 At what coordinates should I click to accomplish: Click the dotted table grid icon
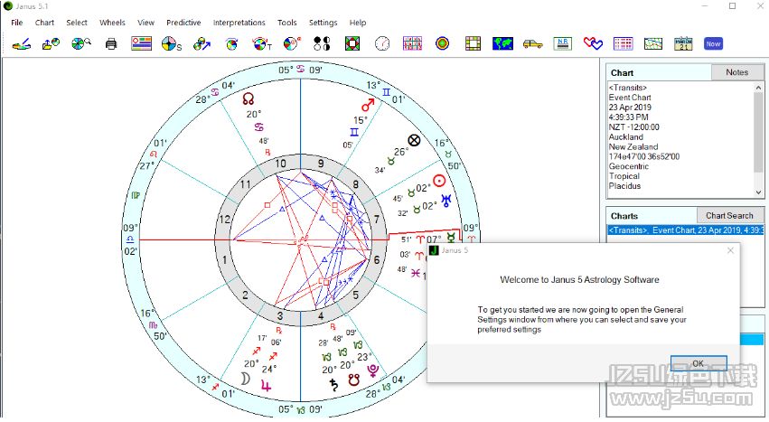point(624,43)
